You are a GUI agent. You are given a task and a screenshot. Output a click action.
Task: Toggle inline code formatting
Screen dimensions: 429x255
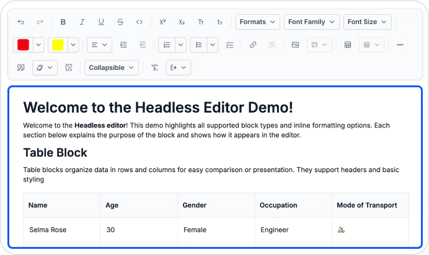pyautogui.click(x=139, y=22)
